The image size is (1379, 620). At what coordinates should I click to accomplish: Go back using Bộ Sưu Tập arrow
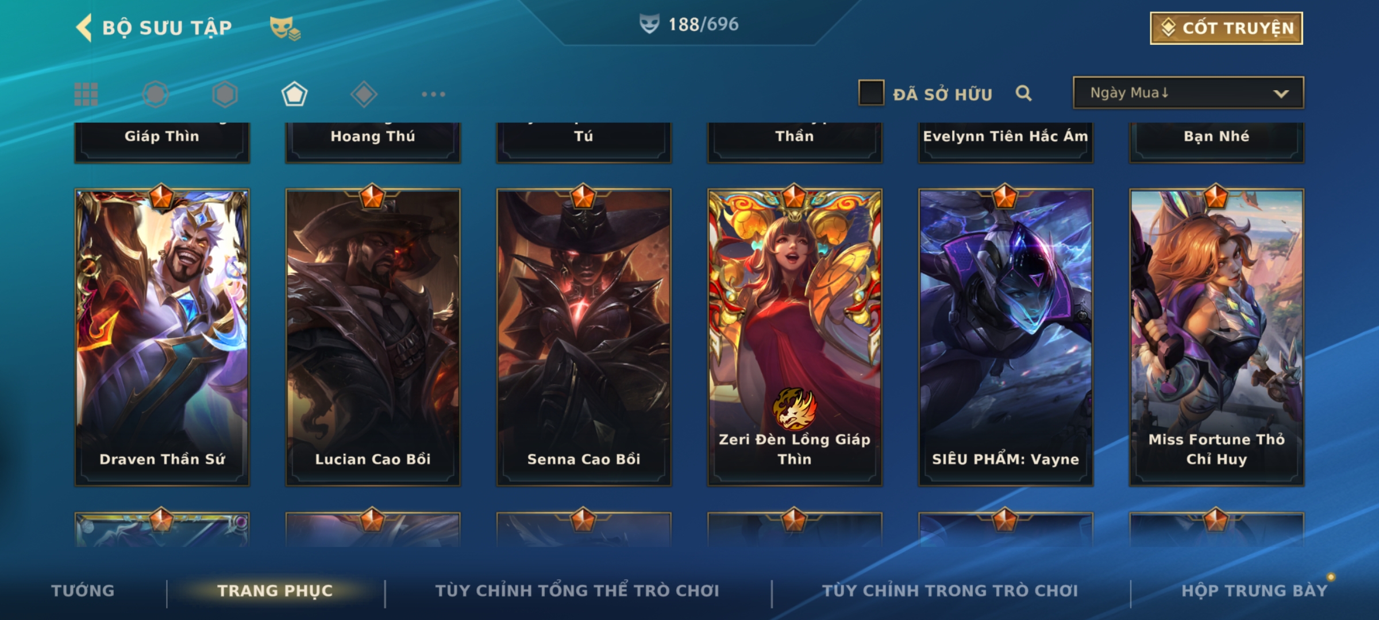84,28
